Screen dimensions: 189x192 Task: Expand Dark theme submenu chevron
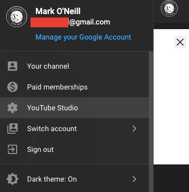(134, 179)
